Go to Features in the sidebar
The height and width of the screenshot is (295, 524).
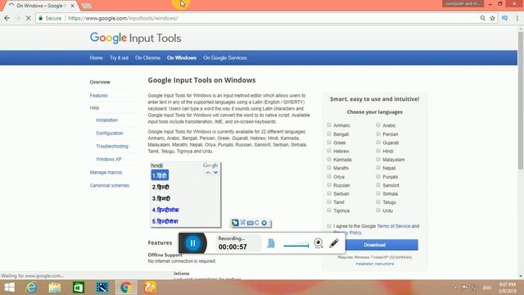(98, 95)
